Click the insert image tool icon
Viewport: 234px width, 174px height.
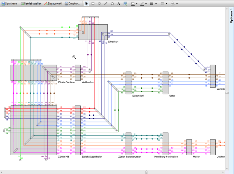(x=125, y=3)
